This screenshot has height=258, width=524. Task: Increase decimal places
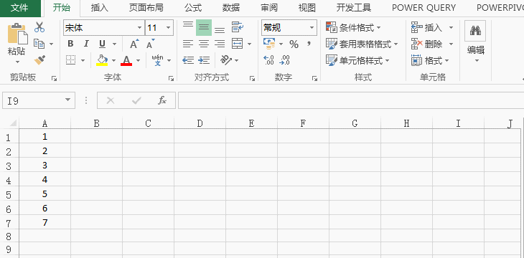click(268, 60)
